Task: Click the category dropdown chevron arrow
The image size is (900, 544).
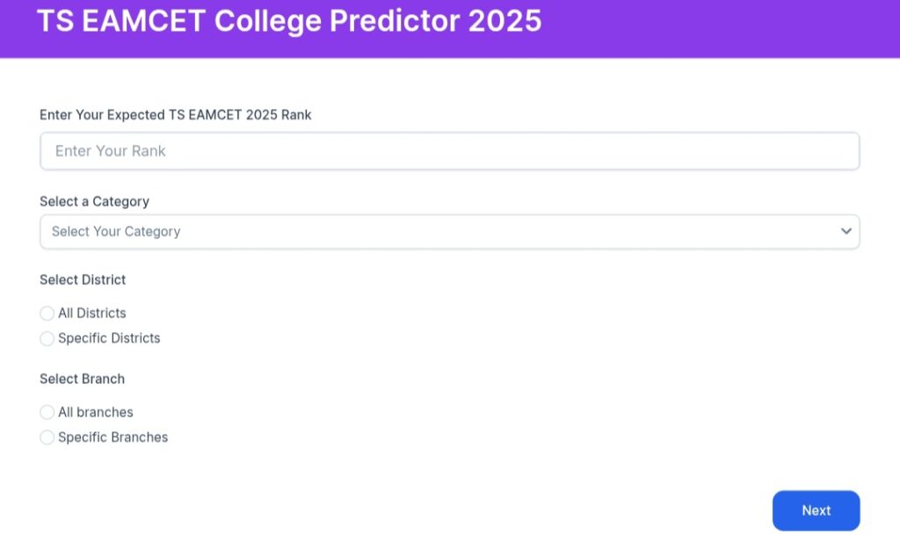Action: tap(846, 232)
